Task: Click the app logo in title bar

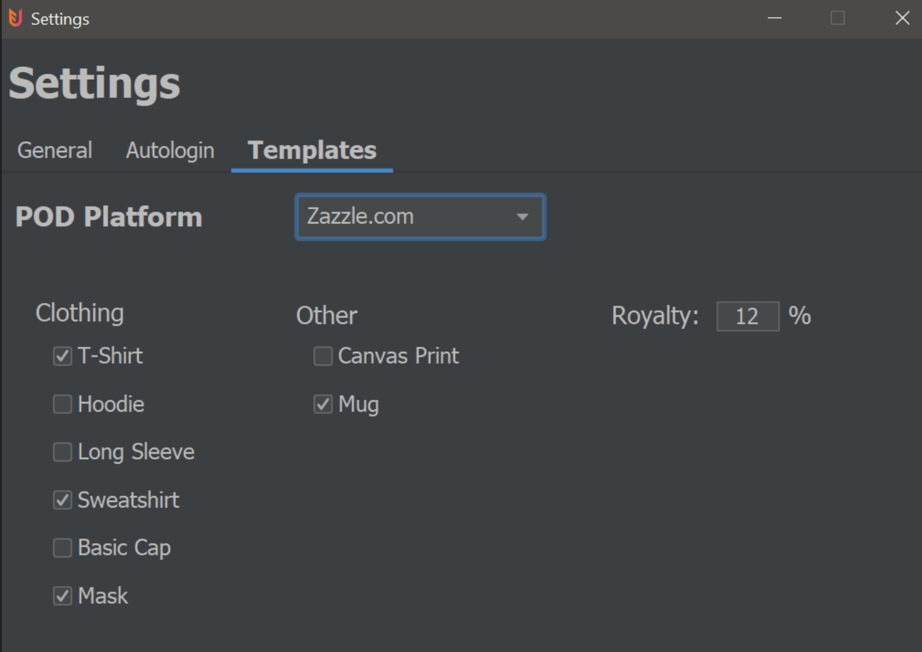Action: point(16,18)
